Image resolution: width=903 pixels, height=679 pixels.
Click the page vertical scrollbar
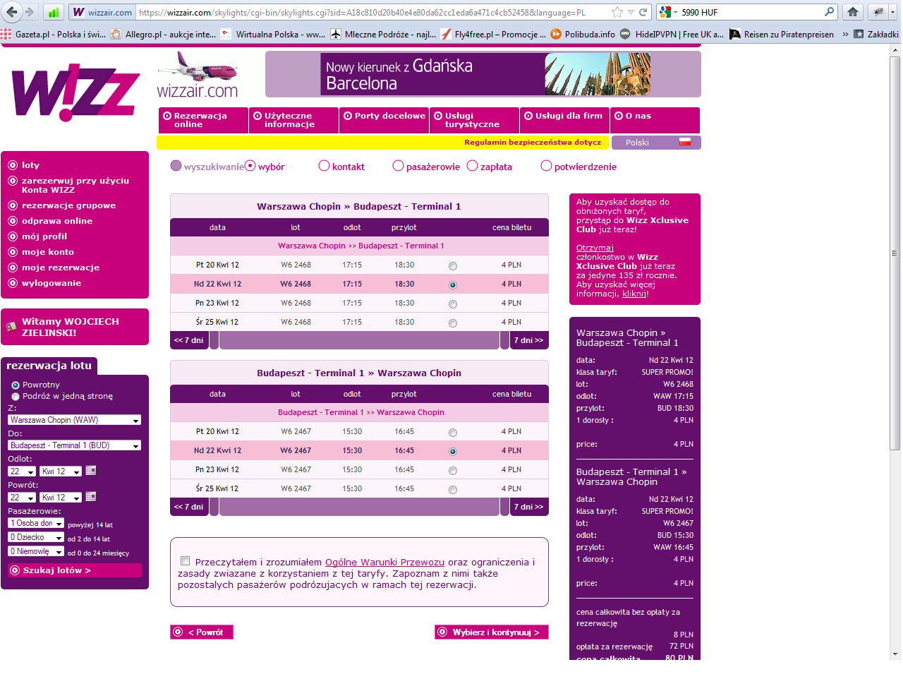(x=895, y=253)
